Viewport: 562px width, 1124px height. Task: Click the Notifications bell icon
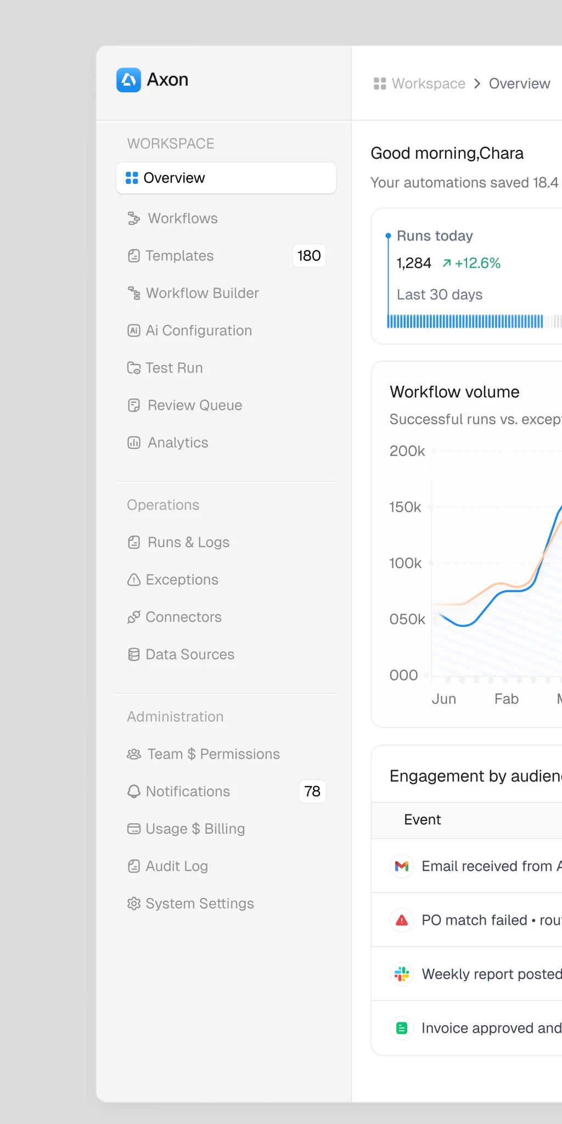(x=133, y=791)
